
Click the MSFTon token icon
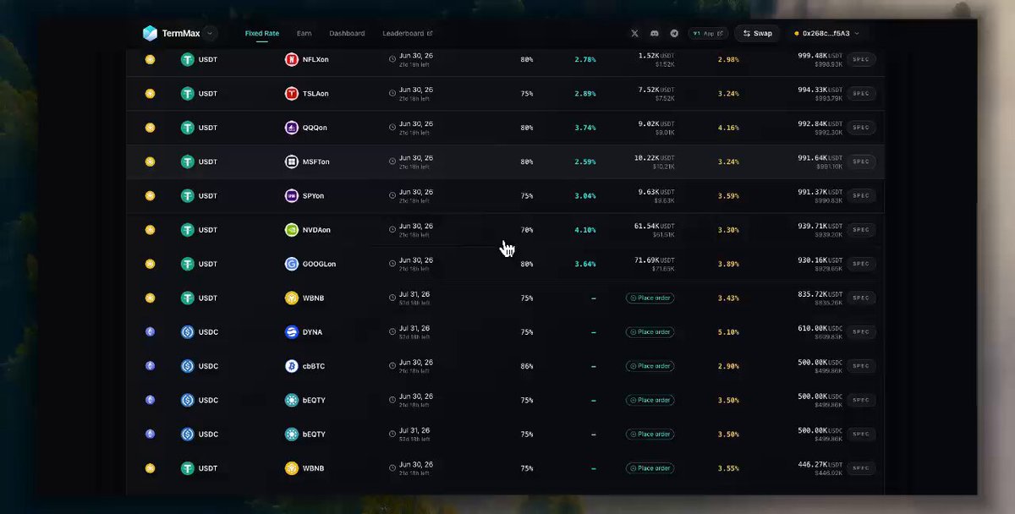click(292, 161)
